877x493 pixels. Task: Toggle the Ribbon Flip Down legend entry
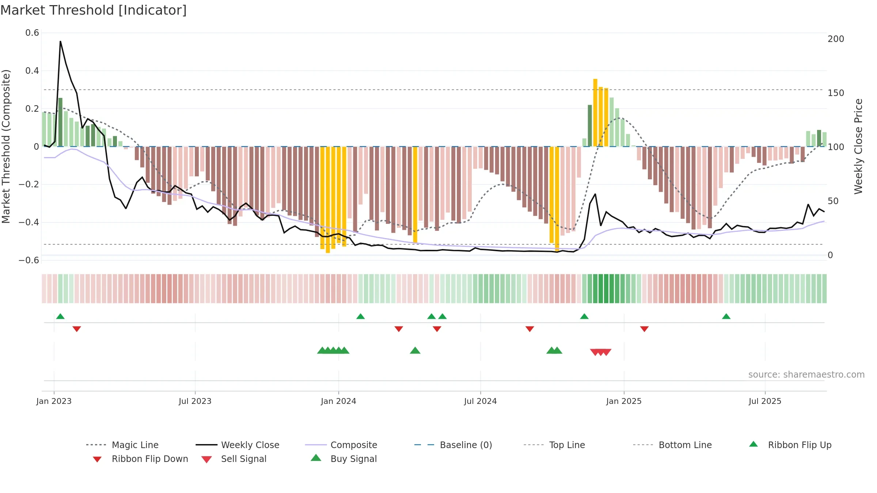140,459
